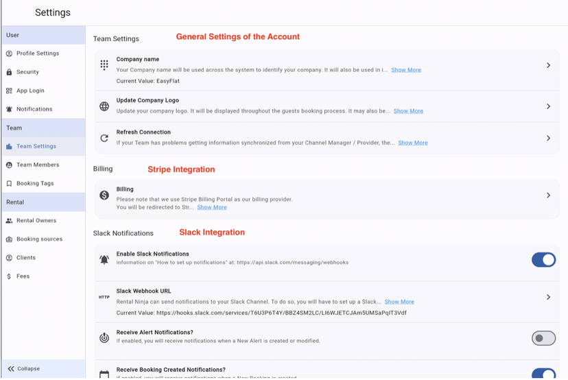Click Show More link under Company name
Screen dimensions: 568x380
click(x=406, y=70)
